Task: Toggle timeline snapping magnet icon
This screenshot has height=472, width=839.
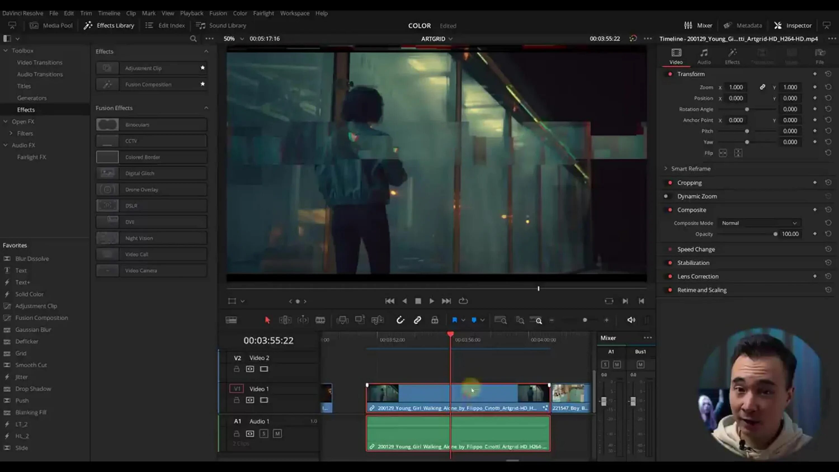Action: click(x=400, y=320)
